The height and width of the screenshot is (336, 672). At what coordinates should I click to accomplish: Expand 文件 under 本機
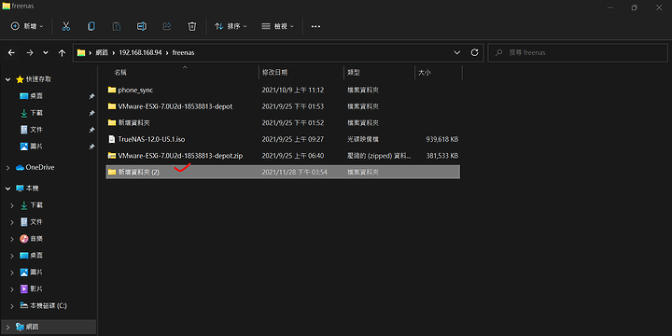(x=12, y=222)
